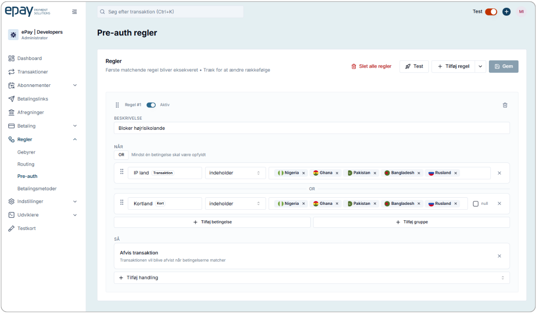Open Routing in the Regler submenu
The width and height of the screenshot is (537, 313).
[x=26, y=164]
